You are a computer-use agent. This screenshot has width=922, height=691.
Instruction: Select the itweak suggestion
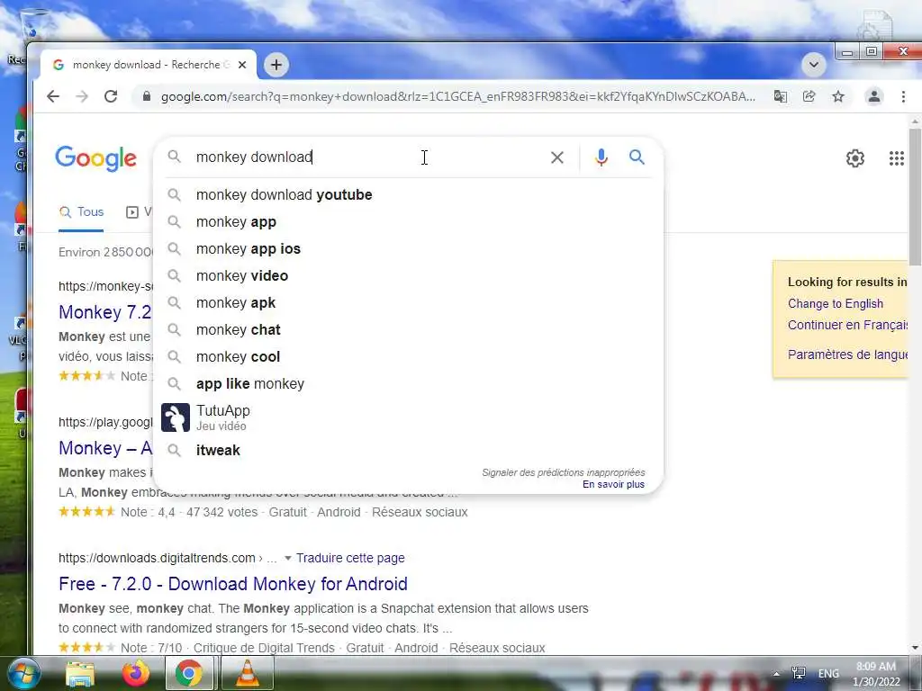[408, 450]
